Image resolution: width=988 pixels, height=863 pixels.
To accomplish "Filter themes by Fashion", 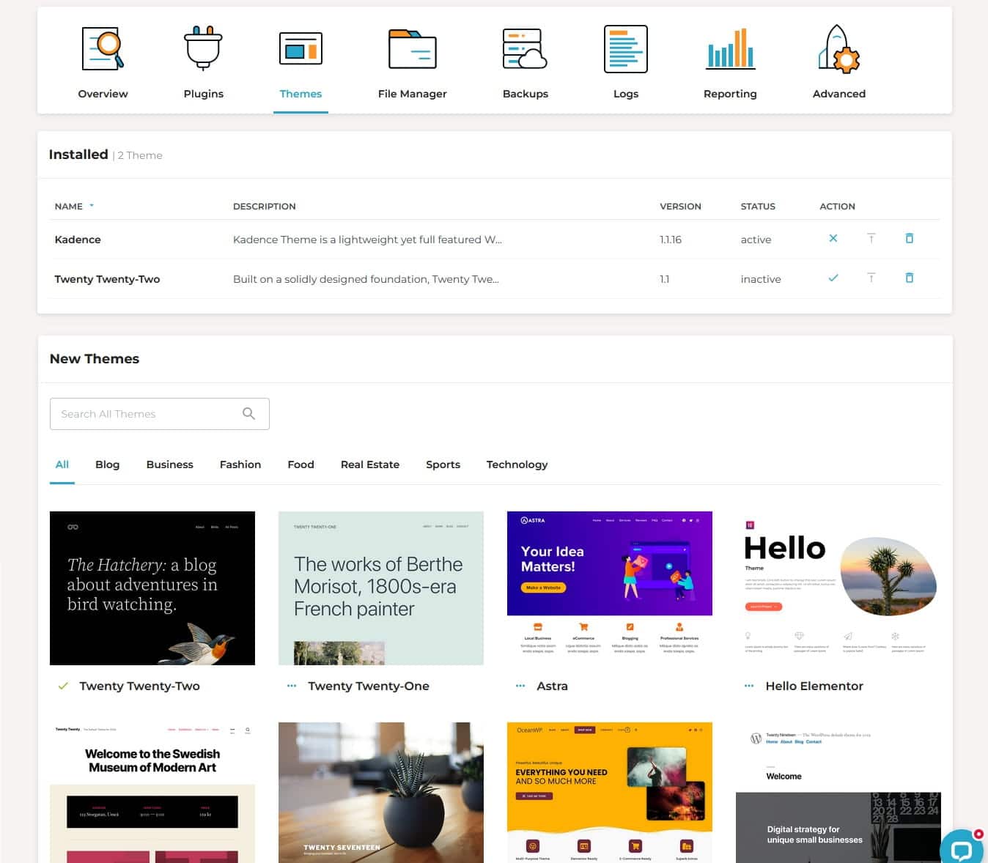I will (240, 464).
